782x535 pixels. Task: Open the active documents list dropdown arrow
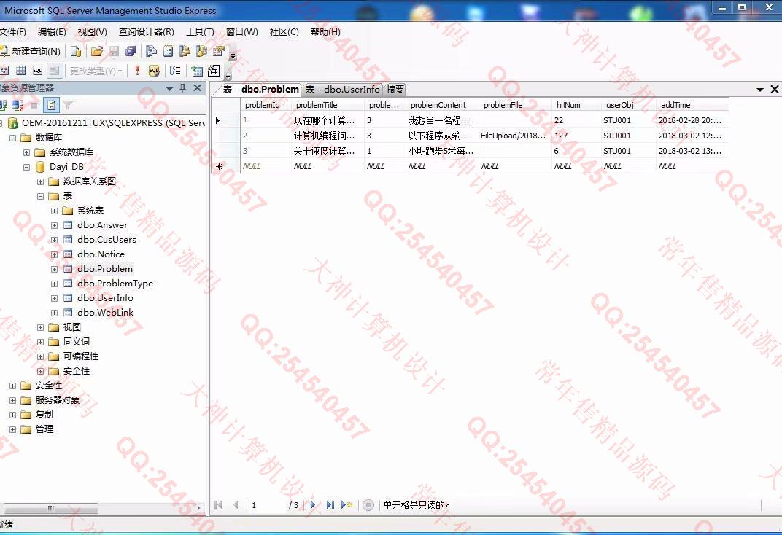pos(760,90)
